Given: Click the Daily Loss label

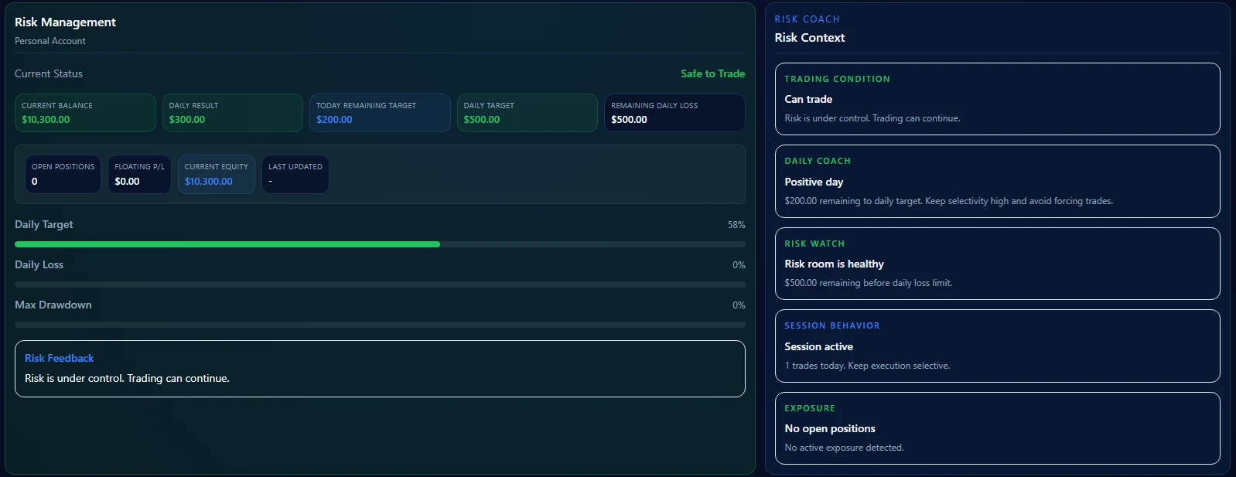Looking at the screenshot, I should [39, 264].
